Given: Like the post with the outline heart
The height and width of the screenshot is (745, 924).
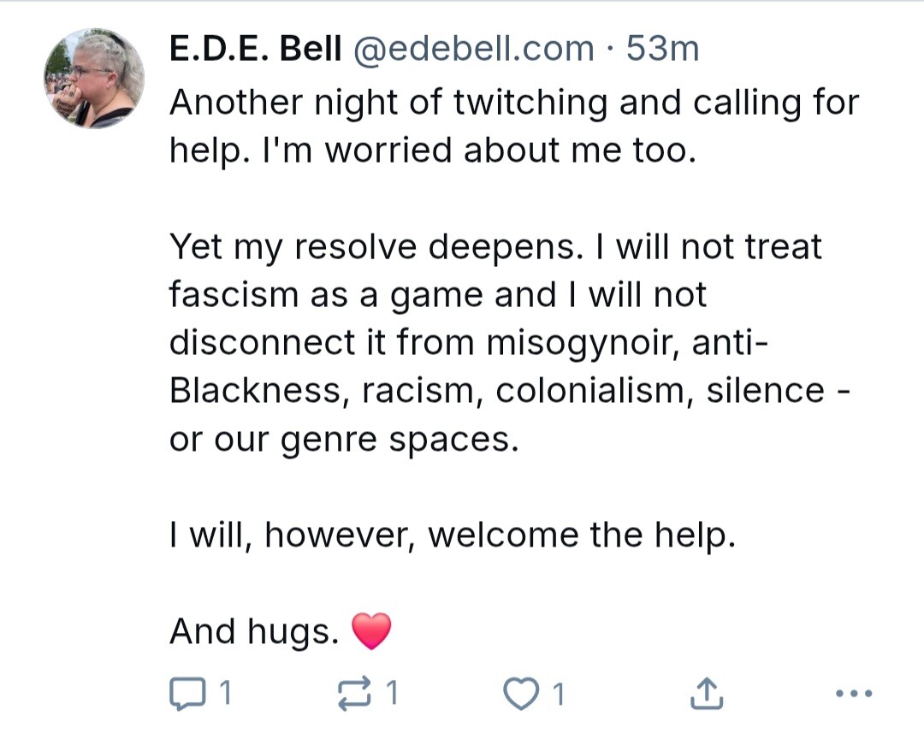Looking at the screenshot, I should [x=521, y=693].
